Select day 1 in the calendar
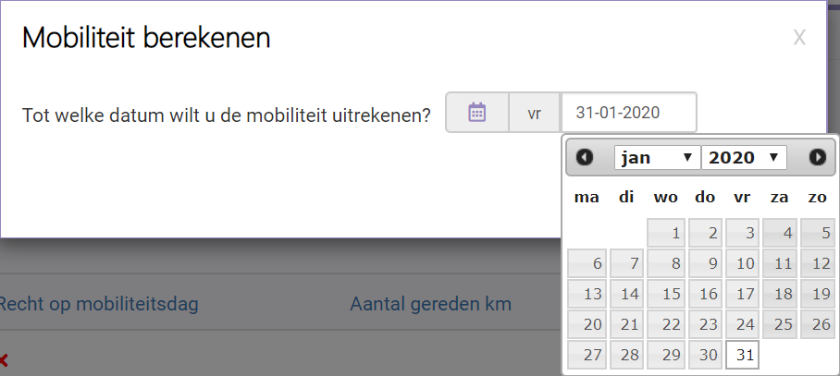Viewport: 840px width, 376px height. [664, 234]
